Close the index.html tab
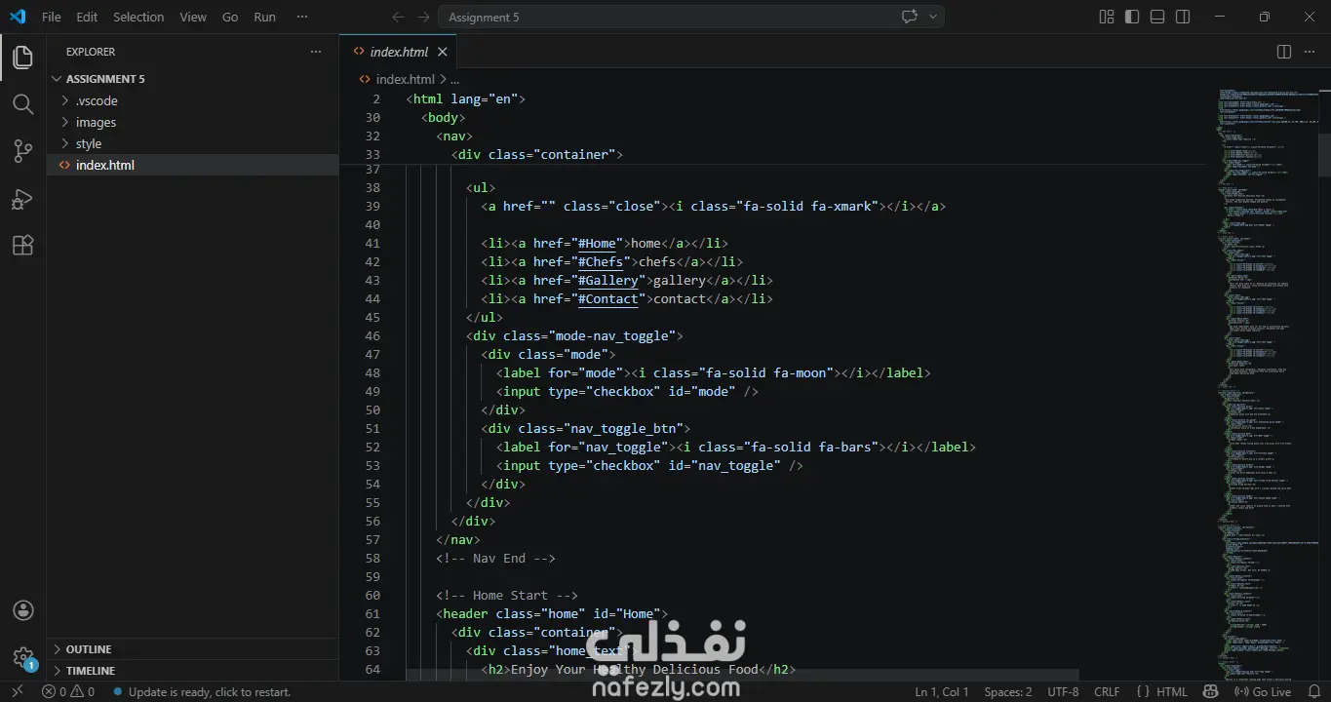This screenshot has width=1331, height=702. click(443, 52)
